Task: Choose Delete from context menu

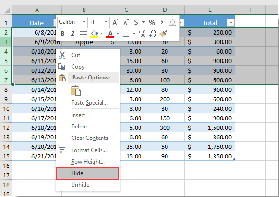Action: click(87, 127)
